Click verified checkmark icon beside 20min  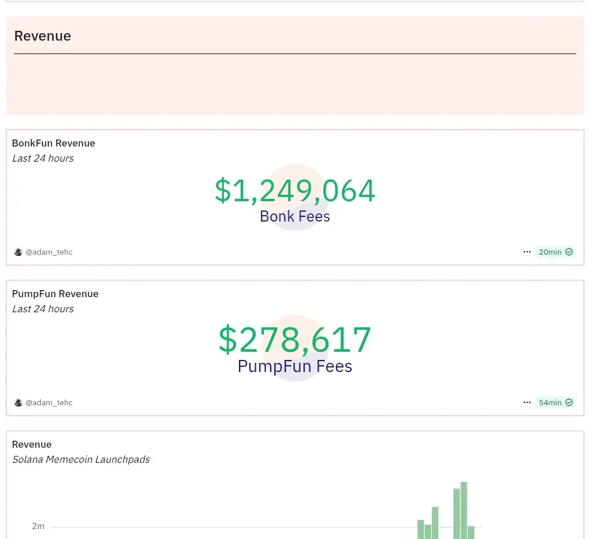(569, 252)
